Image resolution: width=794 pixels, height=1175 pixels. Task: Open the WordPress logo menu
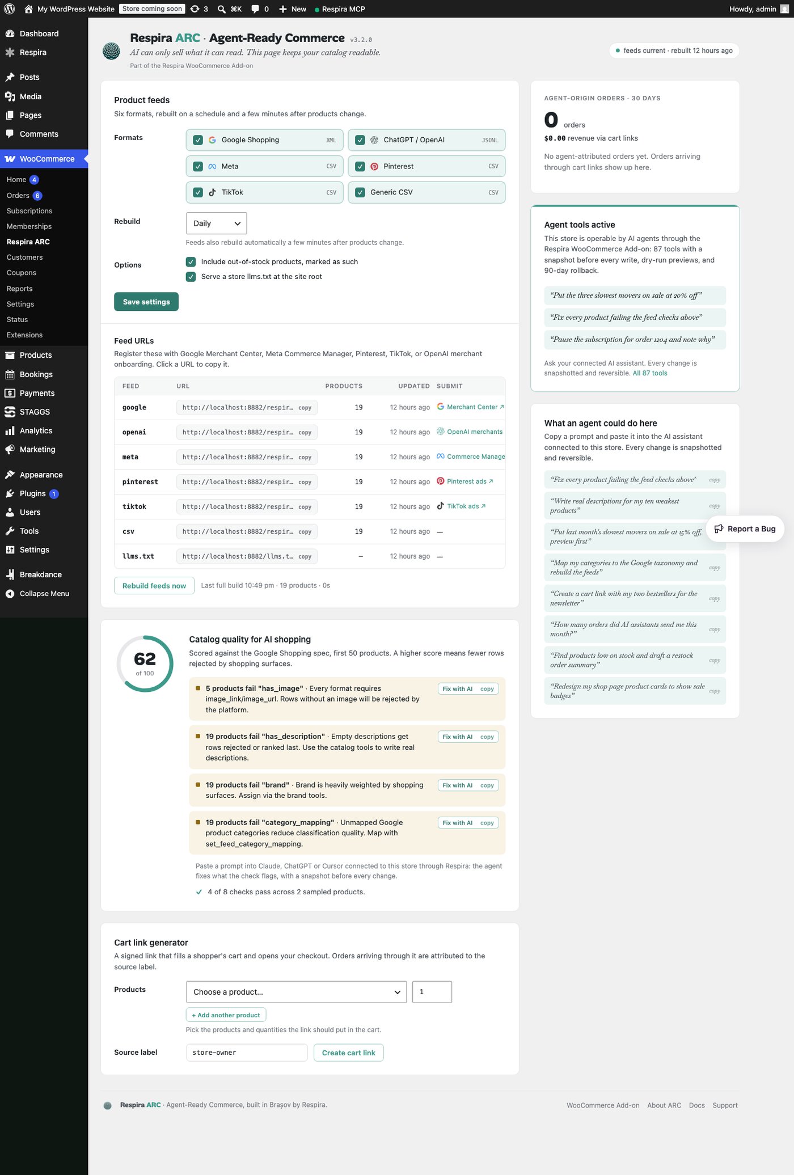(9, 9)
